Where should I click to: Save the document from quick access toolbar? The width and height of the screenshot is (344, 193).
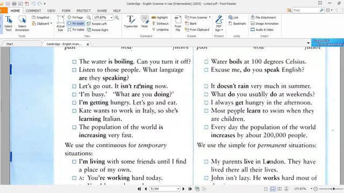click(x=8, y=4)
